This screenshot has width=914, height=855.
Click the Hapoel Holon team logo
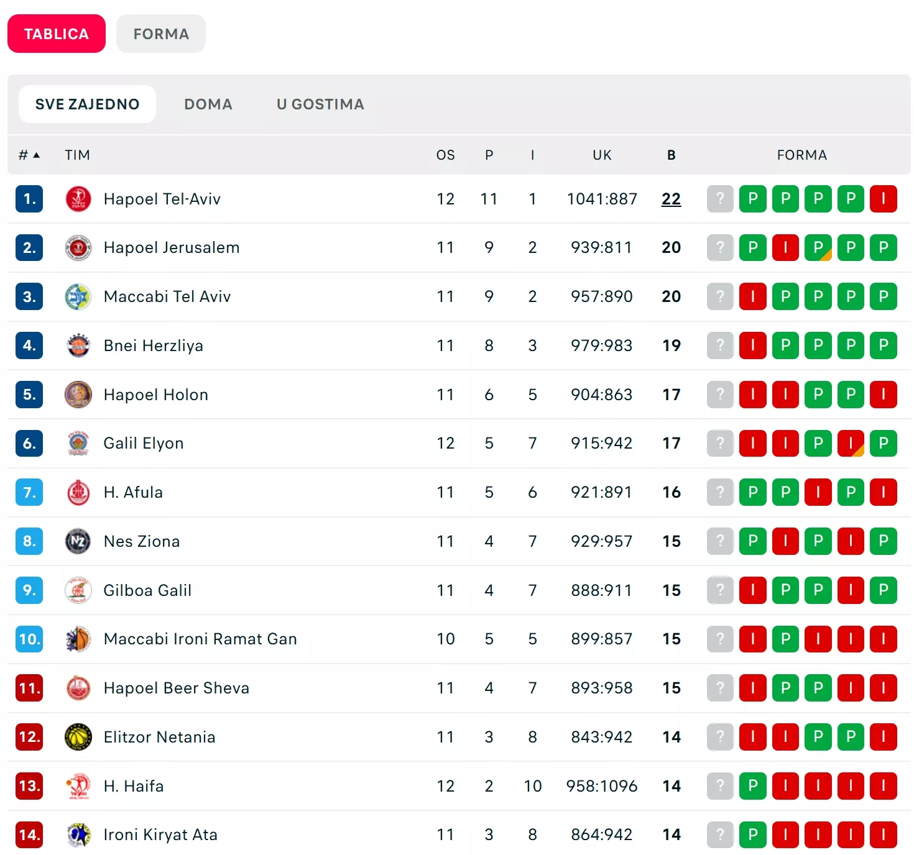click(x=78, y=395)
